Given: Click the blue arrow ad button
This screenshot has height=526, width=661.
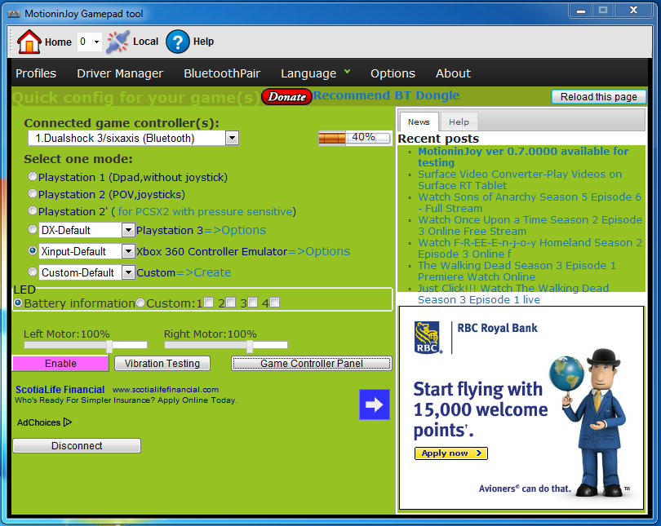Looking at the screenshot, I should point(375,404).
